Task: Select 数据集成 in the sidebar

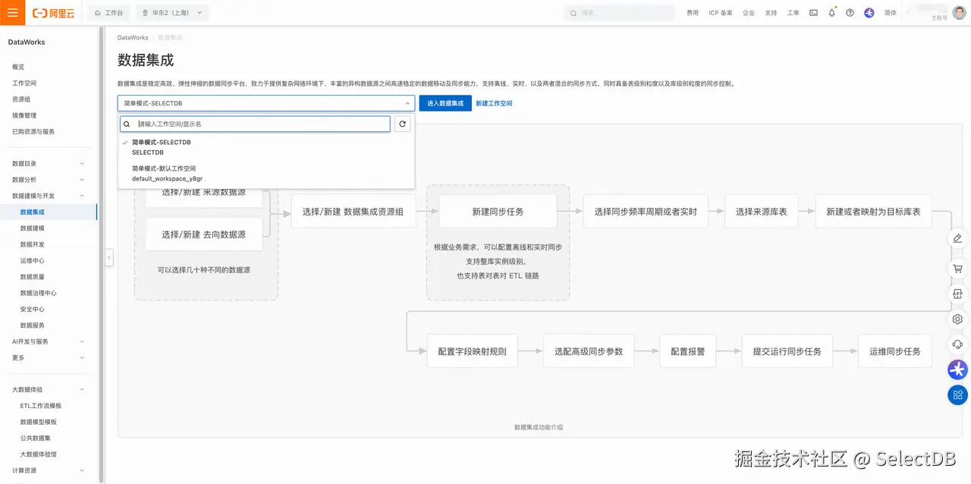Action: [x=50, y=212]
